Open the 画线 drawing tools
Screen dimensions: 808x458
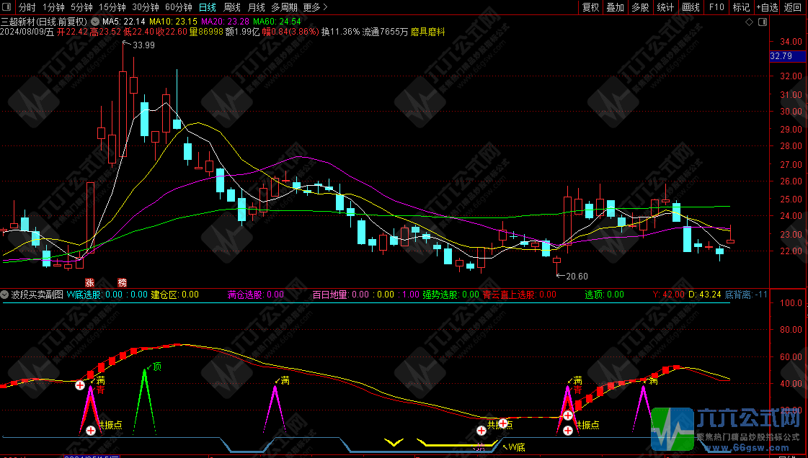(691, 7)
